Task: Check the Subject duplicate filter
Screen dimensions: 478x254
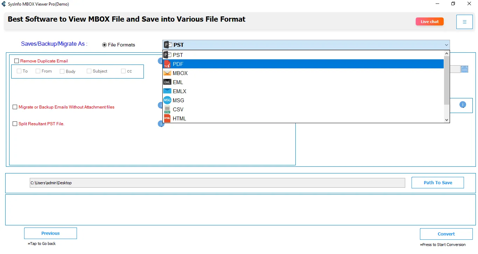Action: point(89,71)
